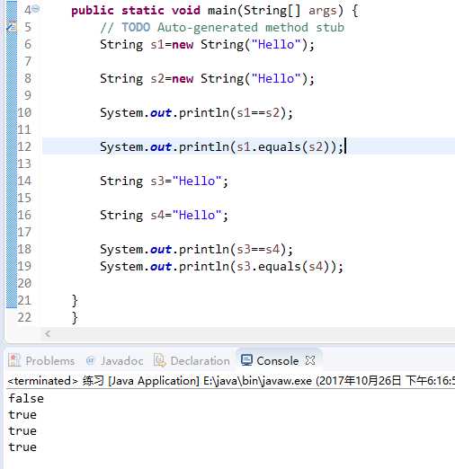Click the s3.equals(s4) println line

coord(221,266)
